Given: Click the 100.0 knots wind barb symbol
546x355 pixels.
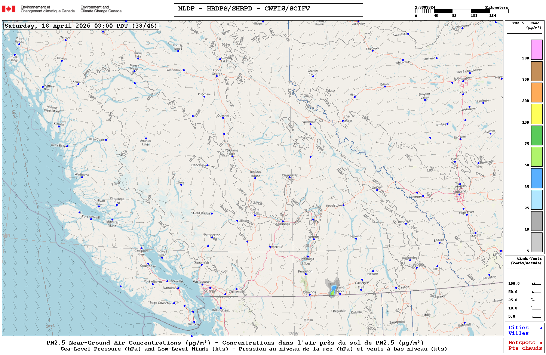Looking at the screenshot, I should pos(536,284).
